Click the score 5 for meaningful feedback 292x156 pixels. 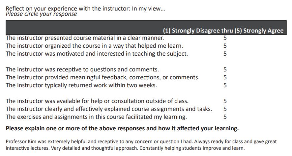pos(225,77)
